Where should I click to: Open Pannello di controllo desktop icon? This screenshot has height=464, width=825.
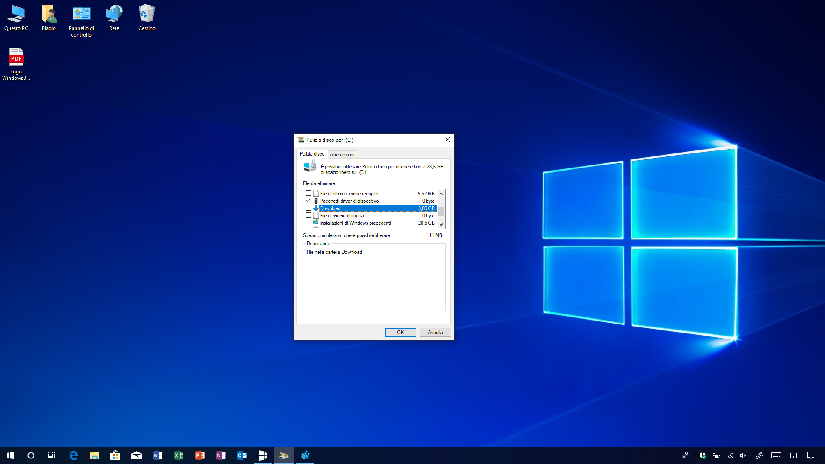(x=81, y=21)
